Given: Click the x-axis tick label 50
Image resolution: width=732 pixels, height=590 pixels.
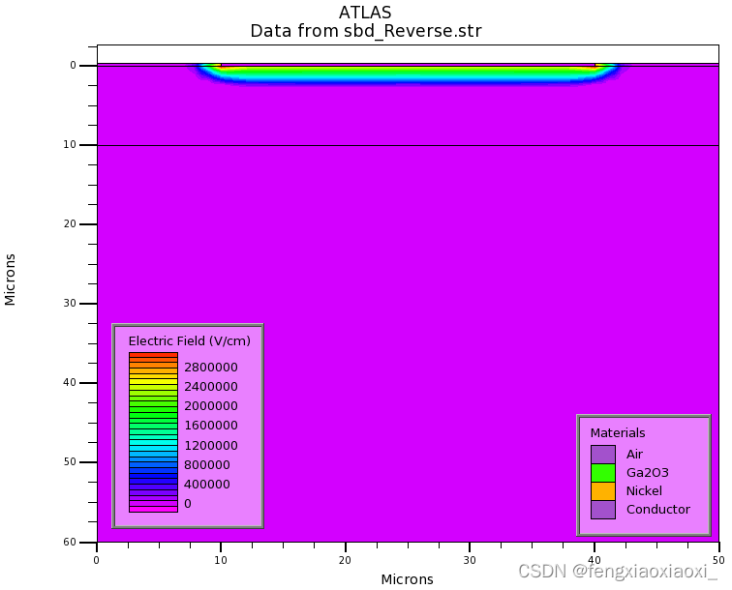Looking at the screenshot, I should [x=719, y=560].
